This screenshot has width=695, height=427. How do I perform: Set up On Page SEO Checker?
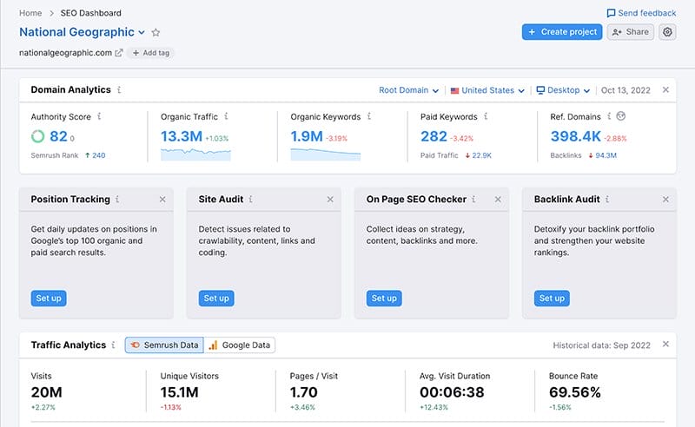pyautogui.click(x=384, y=298)
